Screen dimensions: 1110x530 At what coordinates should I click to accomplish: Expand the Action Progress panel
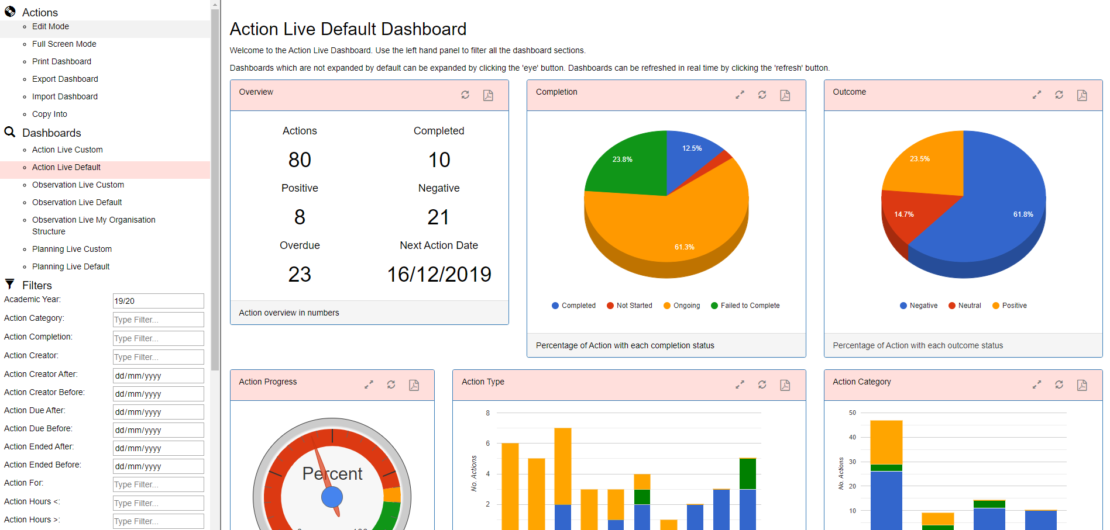click(369, 384)
